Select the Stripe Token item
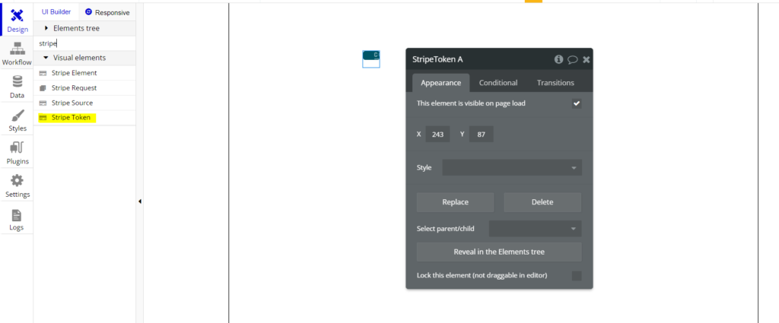The width and height of the screenshot is (779, 323). 84,118
